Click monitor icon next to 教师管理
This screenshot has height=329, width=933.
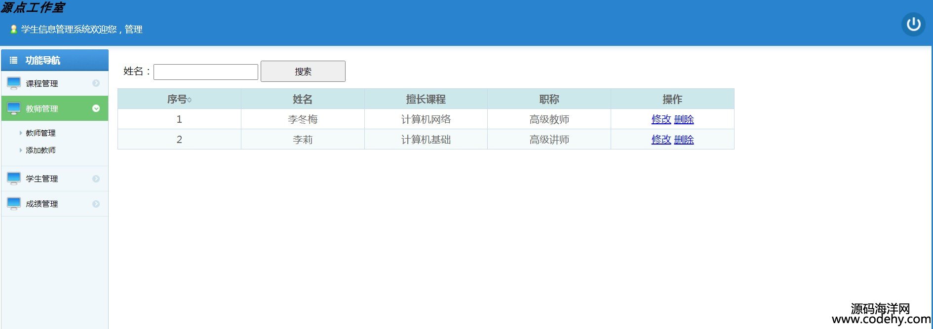14,109
